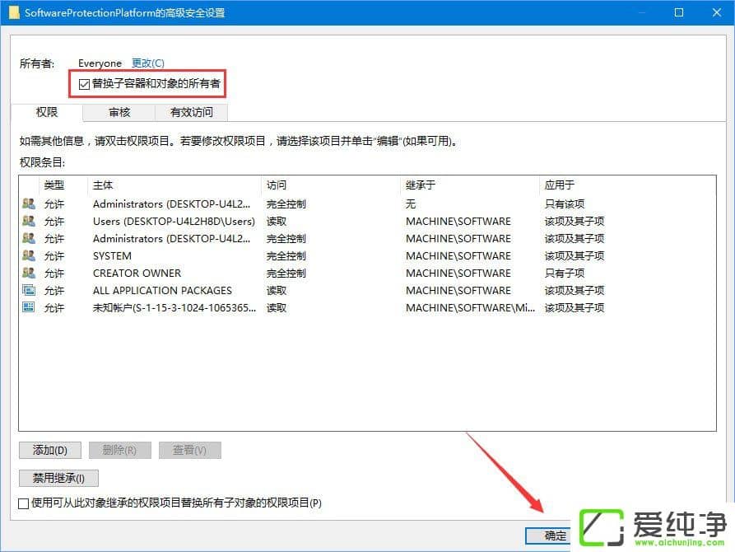This screenshot has height=552, width=735.
Task: Click the ALL APPLICATION PACKAGES entry icon
Action: pyautogui.click(x=26, y=290)
